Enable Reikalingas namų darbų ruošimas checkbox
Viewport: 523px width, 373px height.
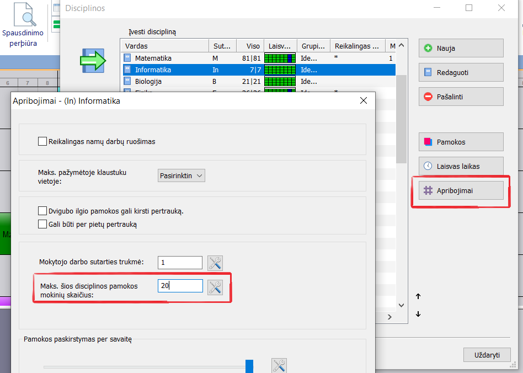coord(42,141)
